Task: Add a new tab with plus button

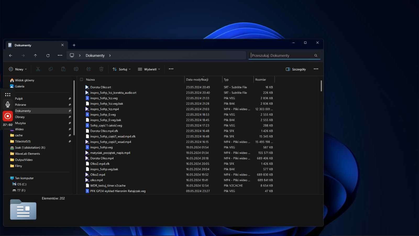Action: (74, 45)
